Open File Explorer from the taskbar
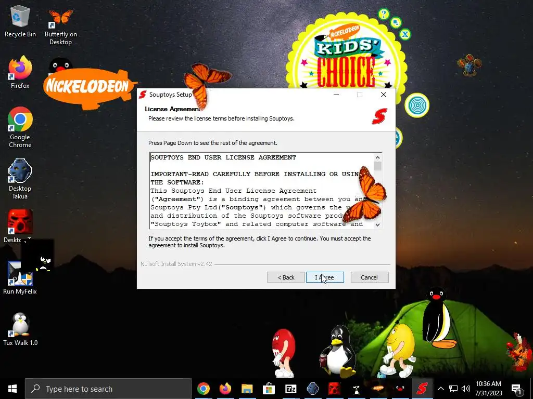 click(247, 389)
